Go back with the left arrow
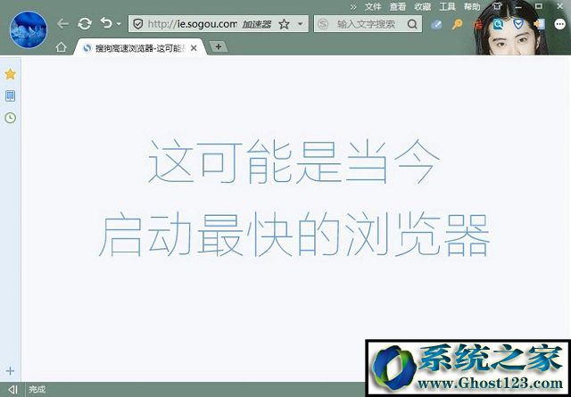Screen dimensions: 571x397 click(x=62, y=24)
